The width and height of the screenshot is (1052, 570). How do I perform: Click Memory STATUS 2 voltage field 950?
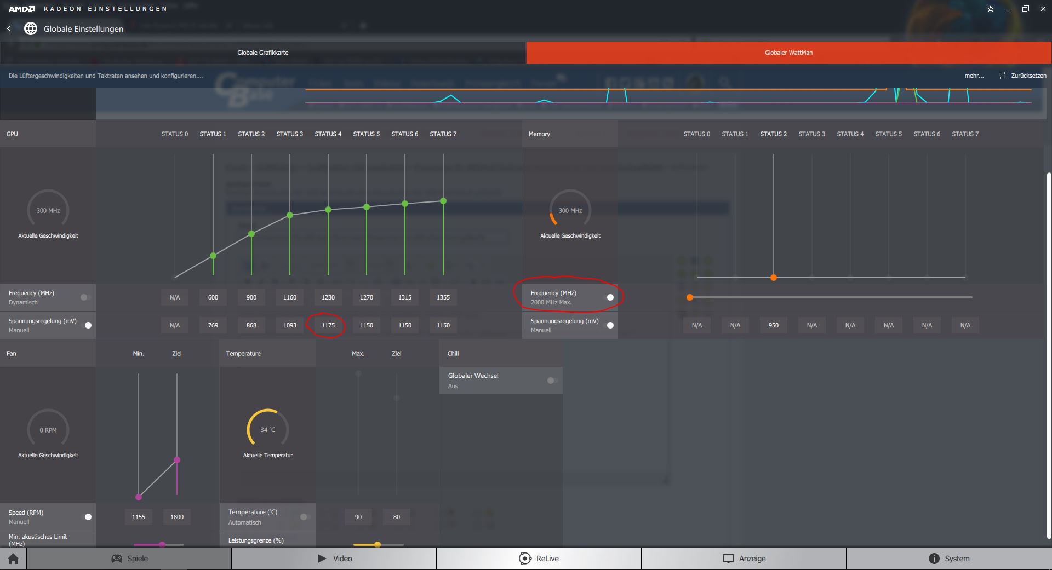774,325
